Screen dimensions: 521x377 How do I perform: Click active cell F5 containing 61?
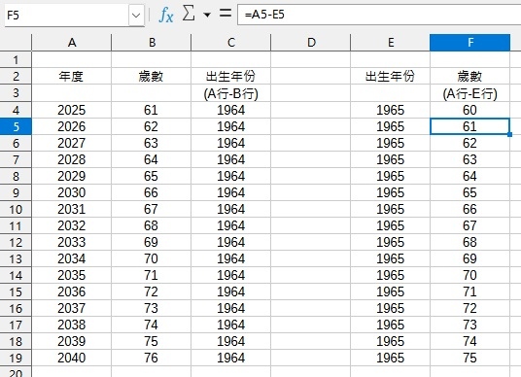[470, 126]
